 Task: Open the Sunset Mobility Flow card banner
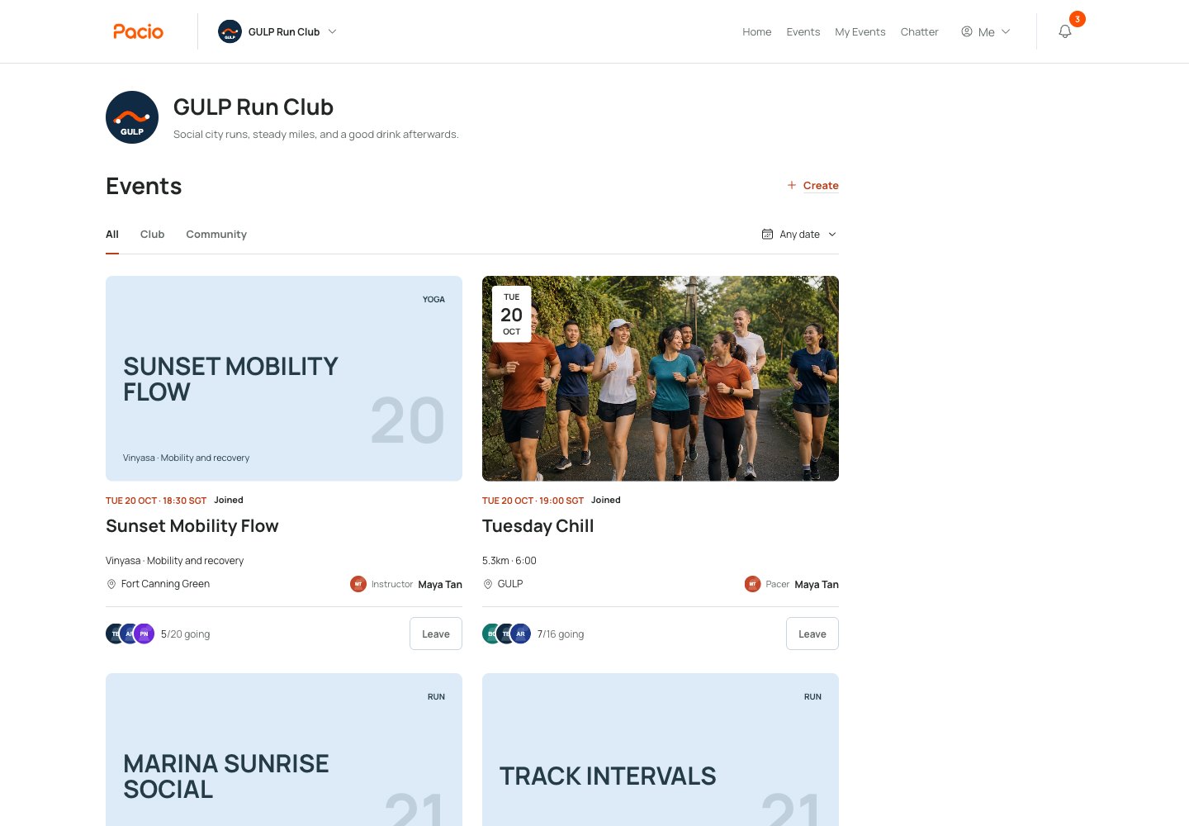[284, 378]
